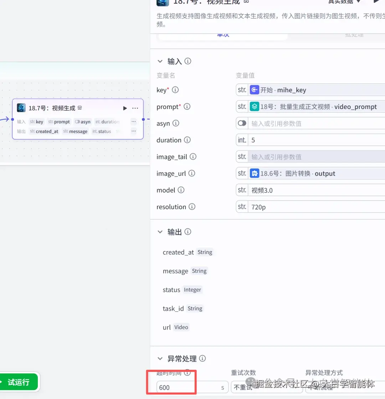Click the info icon beside duration

click(188, 140)
